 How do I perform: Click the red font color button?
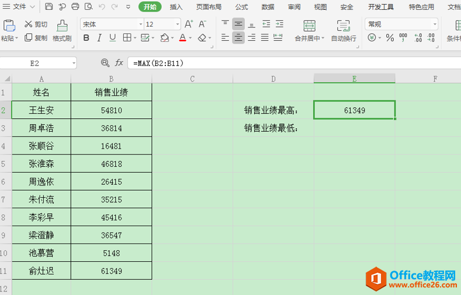[x=182, y=38]
